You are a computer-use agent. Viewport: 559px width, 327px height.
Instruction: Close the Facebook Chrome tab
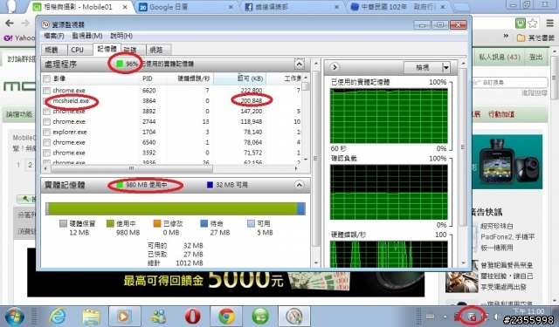pyautogui.click(x=337, y=7)
